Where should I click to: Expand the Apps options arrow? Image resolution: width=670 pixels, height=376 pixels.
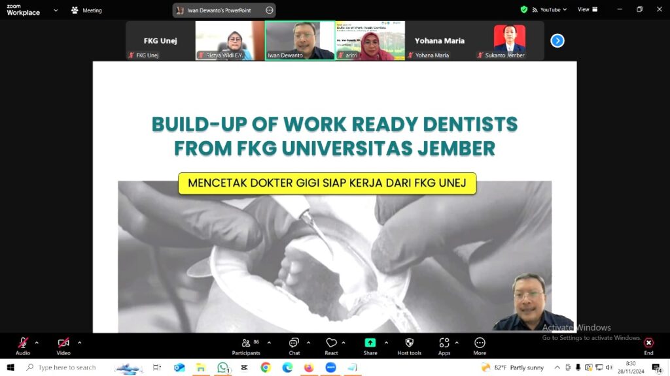pos(457,343)
